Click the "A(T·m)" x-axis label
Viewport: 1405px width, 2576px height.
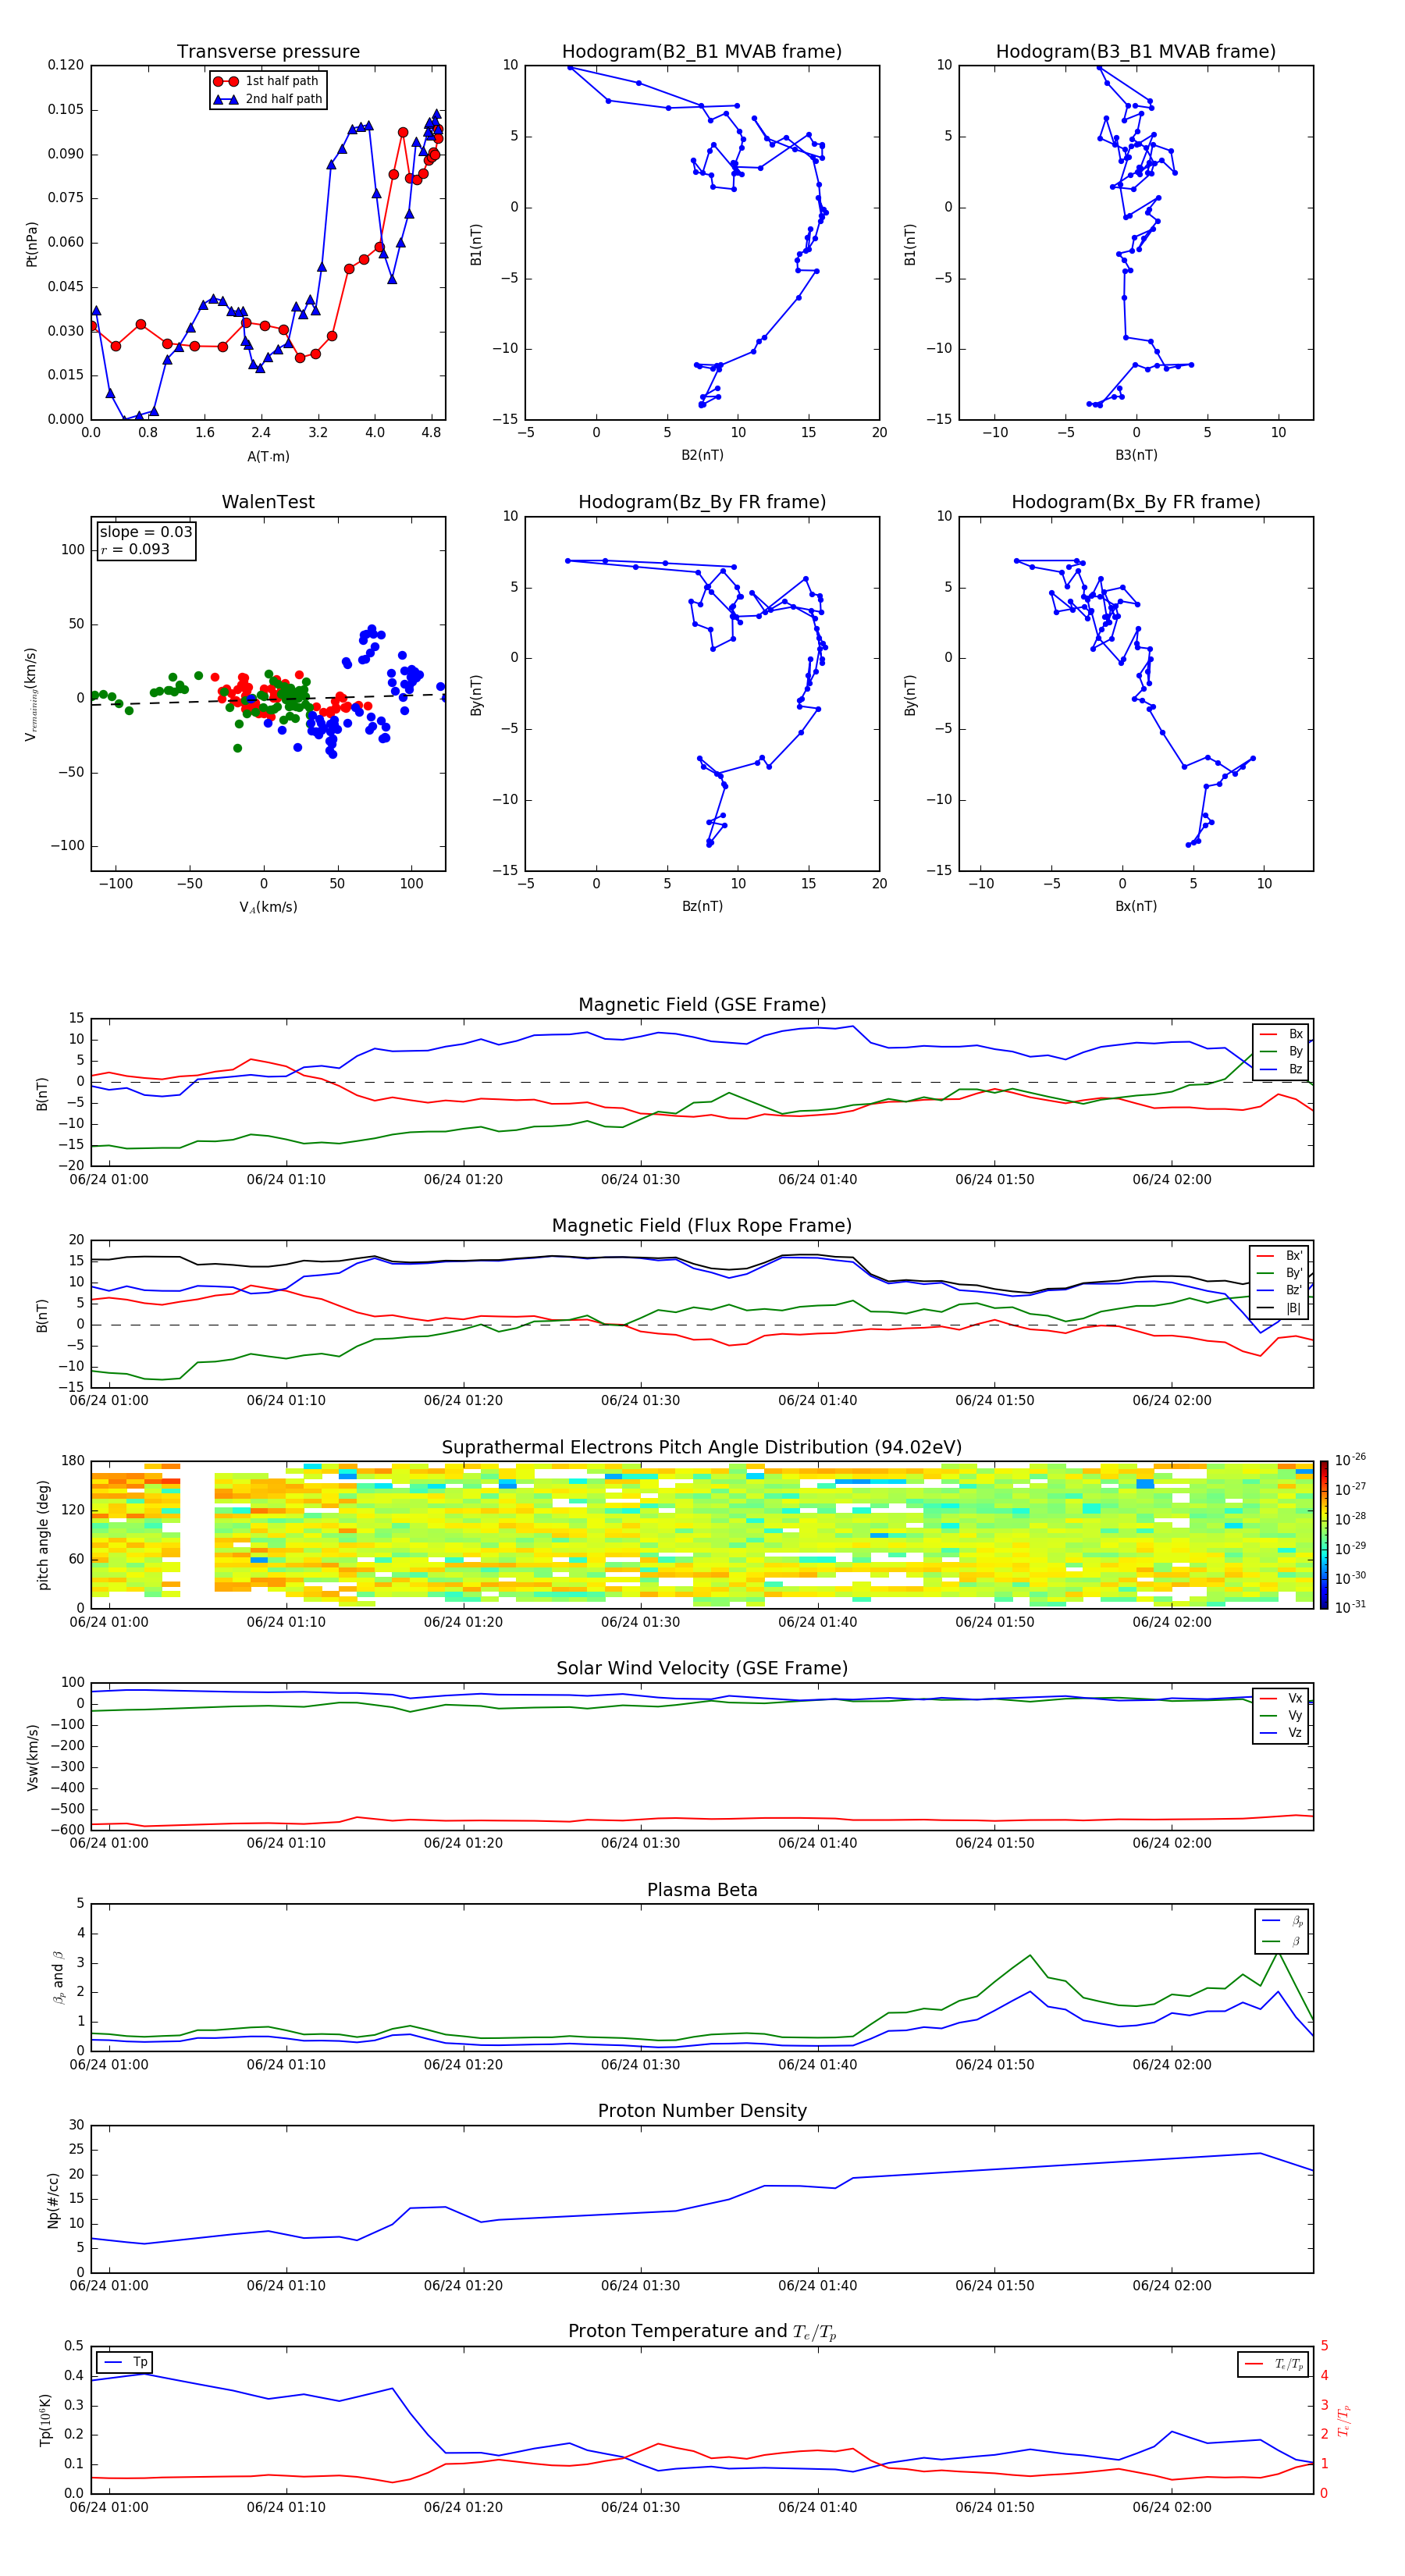[x=268, y=457]
